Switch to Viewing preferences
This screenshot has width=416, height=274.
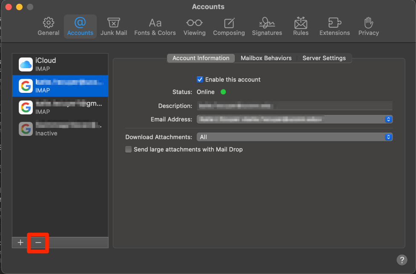click(x=194, y=26)
